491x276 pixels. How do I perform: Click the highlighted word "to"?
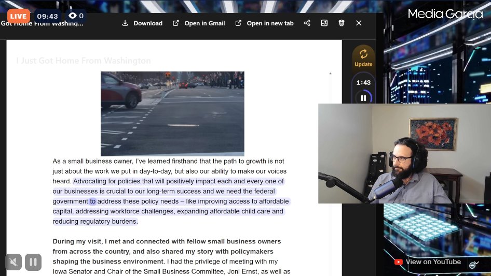tap(92, 201)
